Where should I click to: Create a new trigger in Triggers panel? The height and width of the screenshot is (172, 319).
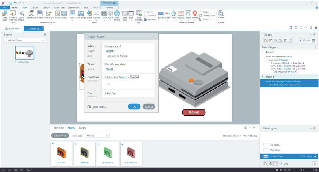pos(265,40)
